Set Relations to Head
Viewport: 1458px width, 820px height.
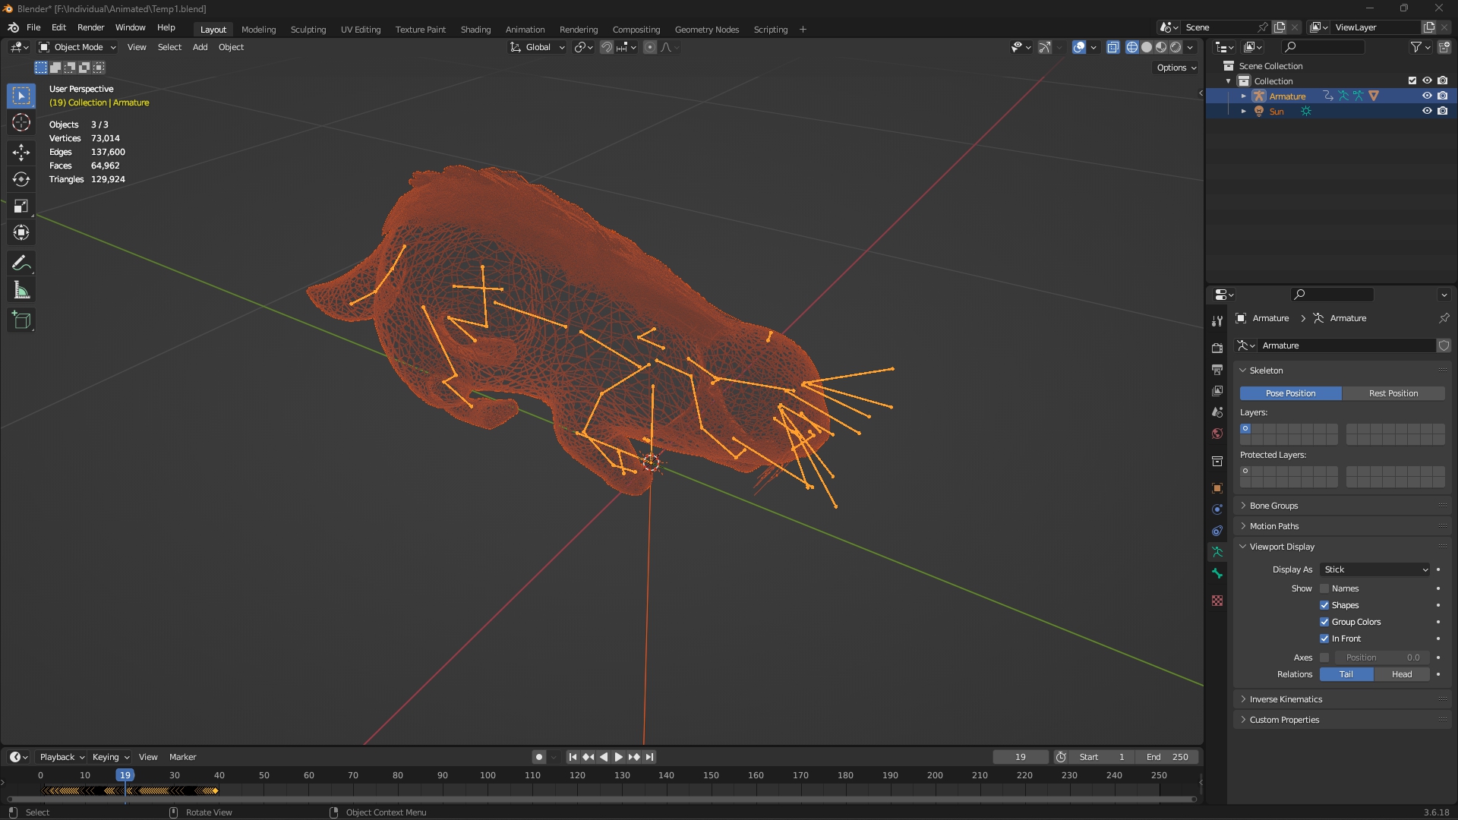pos(1401,674)
